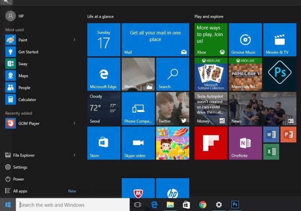Launch Calculator from Most used

[x=41, y=99]
